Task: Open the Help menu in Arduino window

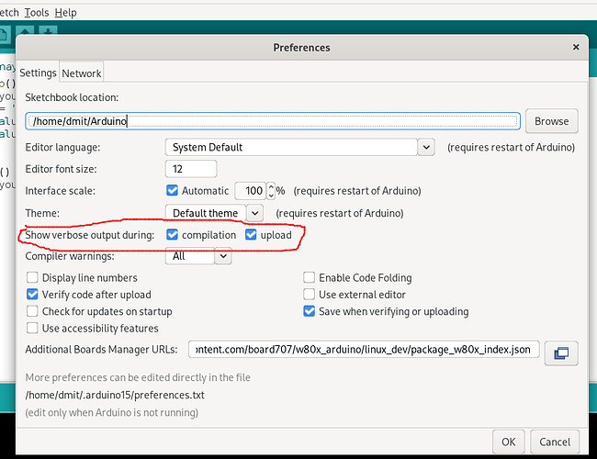Action: pos(65,13)
